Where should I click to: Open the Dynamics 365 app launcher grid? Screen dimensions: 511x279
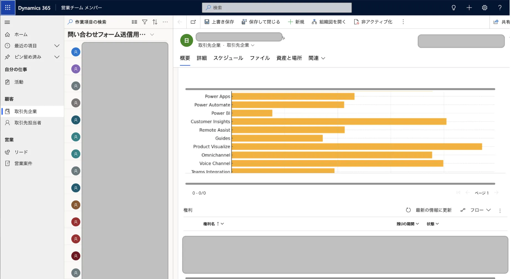coord(8,7)
